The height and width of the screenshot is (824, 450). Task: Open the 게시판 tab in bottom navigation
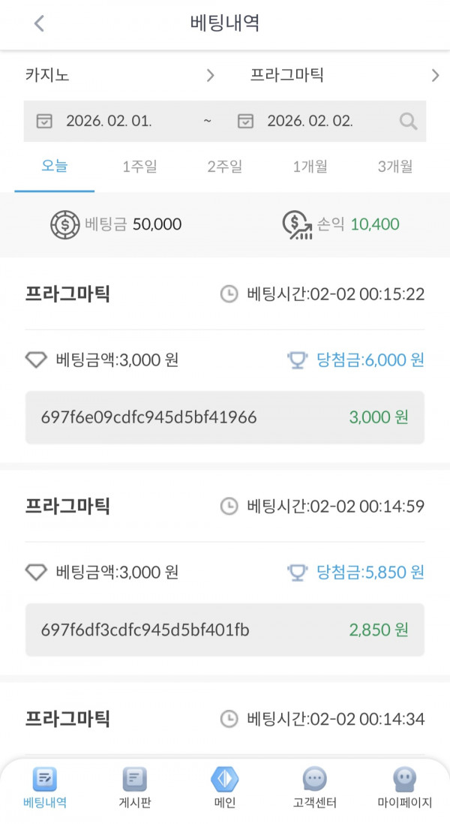point(133,788)
